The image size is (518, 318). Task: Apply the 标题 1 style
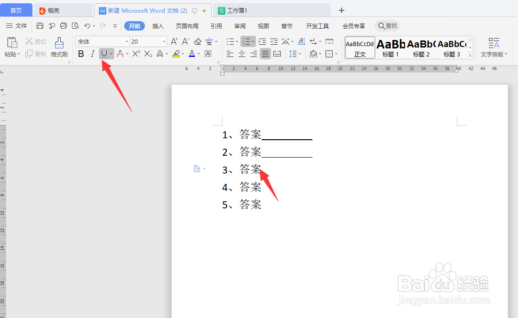390,48
